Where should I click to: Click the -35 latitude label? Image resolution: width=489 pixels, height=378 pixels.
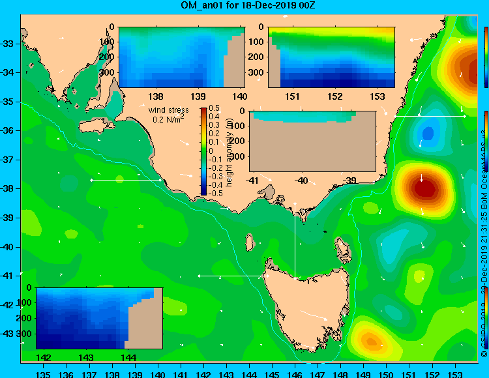click(x=7, y=102)
